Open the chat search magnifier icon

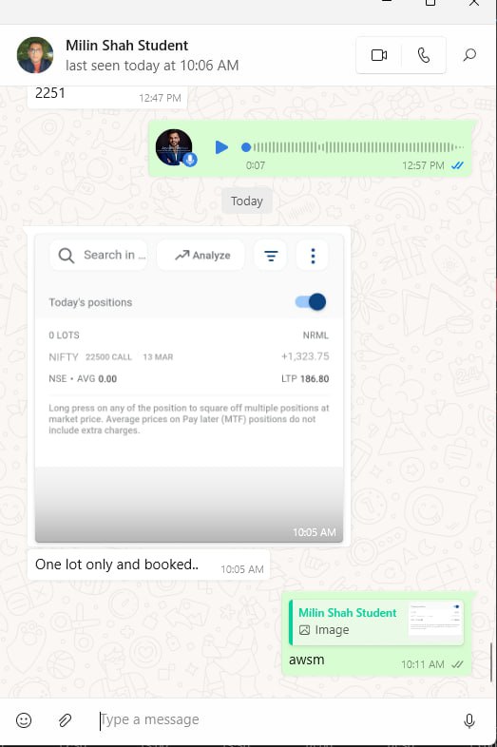[469, 55]
